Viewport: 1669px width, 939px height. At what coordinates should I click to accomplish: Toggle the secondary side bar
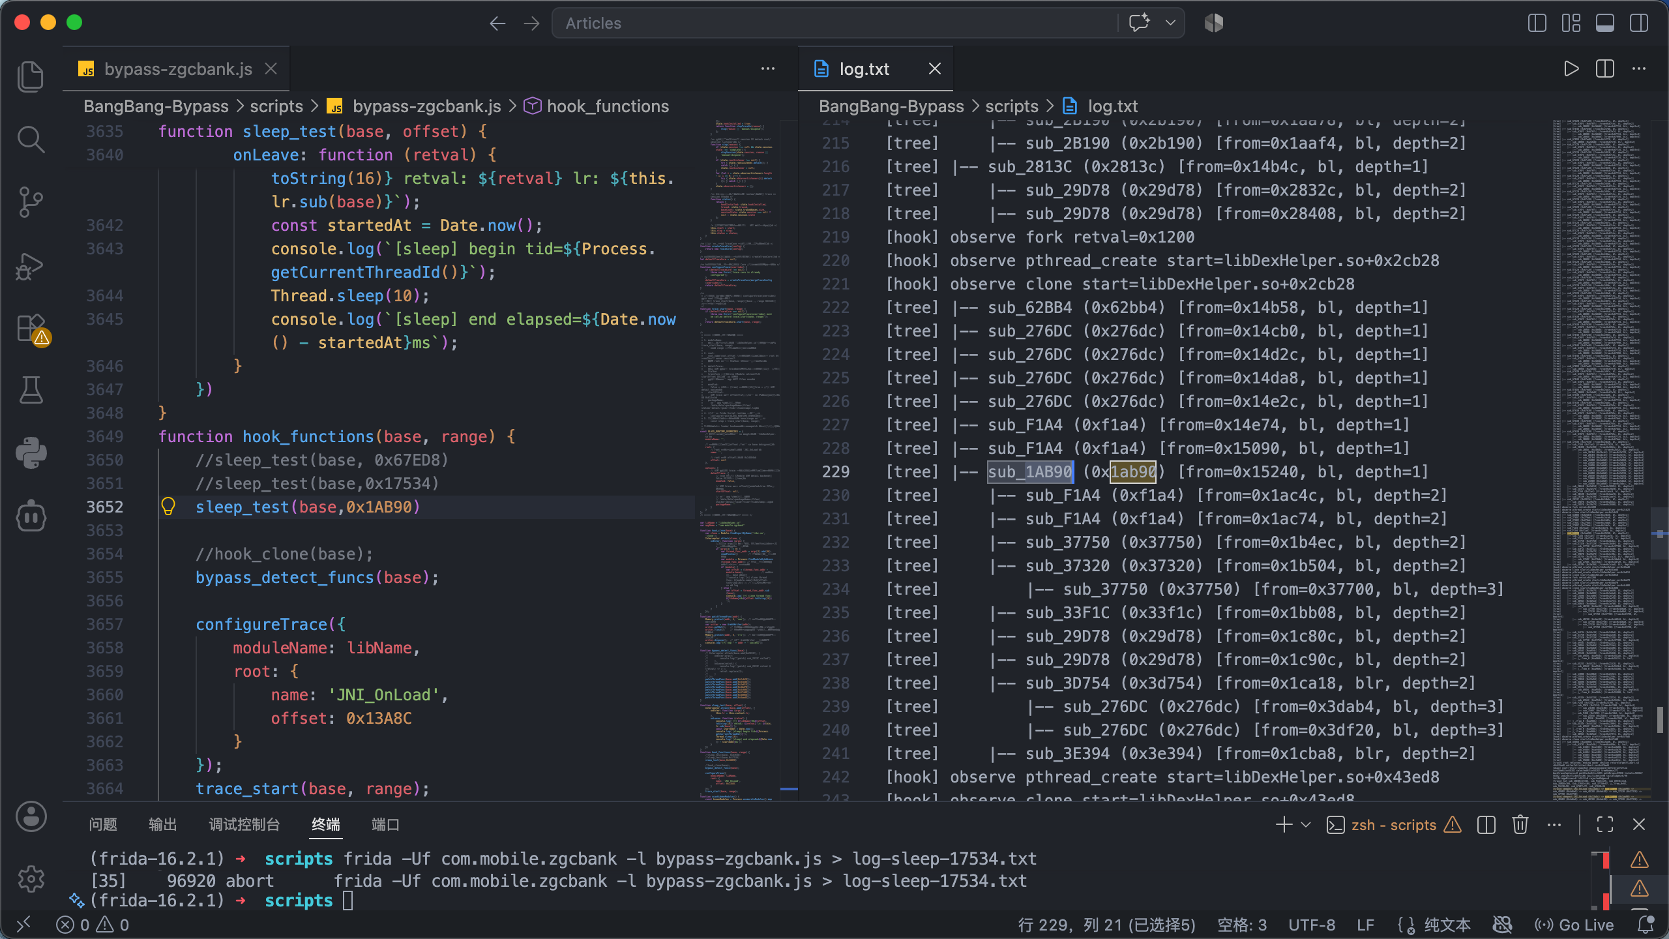click(x=1638, y=23)
